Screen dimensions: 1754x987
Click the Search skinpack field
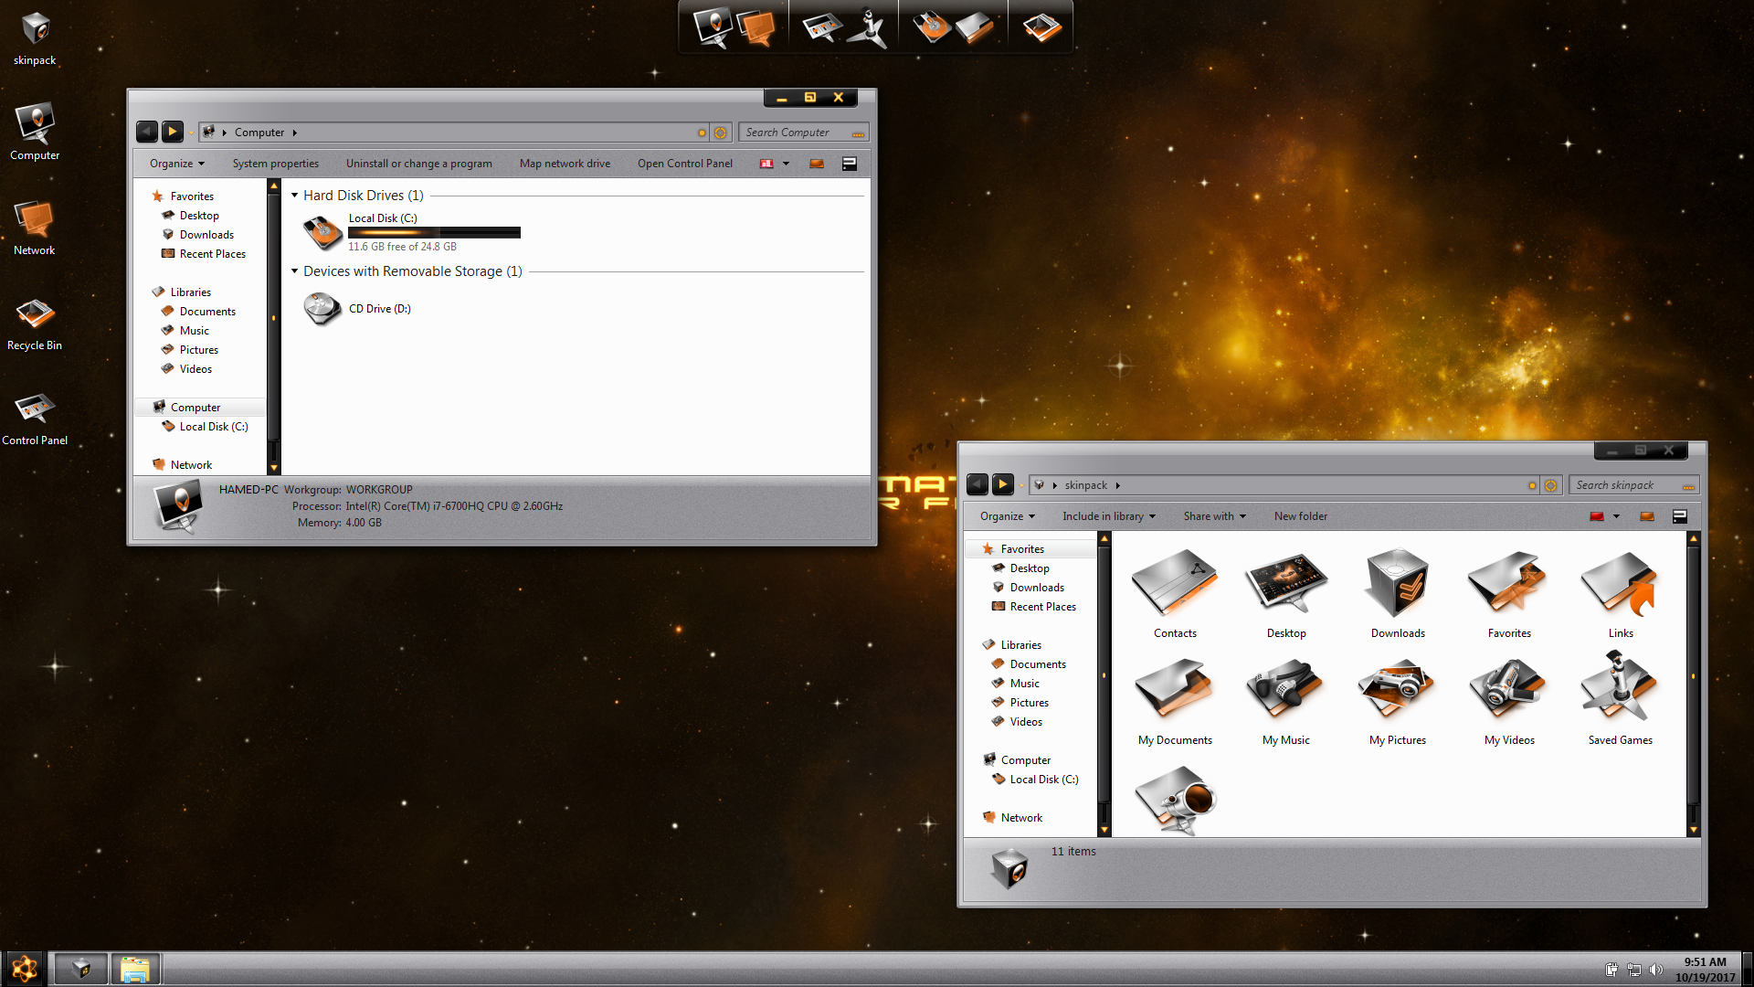1626,485
